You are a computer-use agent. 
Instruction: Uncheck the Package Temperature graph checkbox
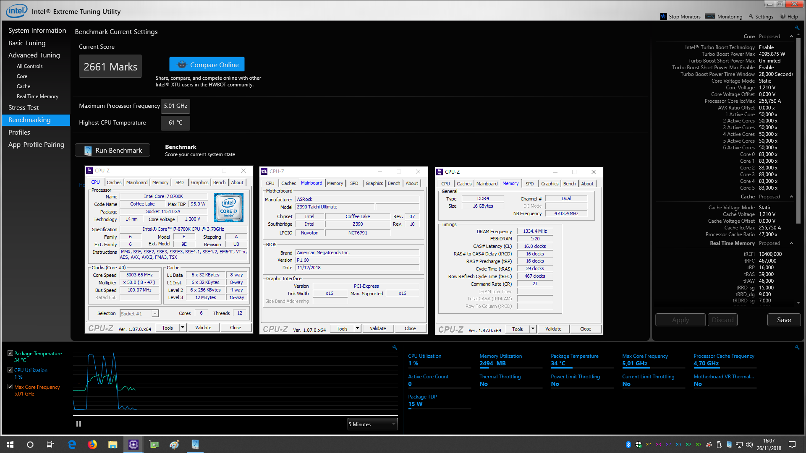(10, 353)
